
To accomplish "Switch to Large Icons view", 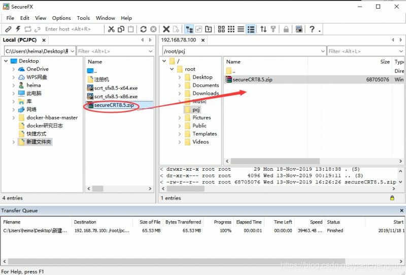I will coord(221,29).
